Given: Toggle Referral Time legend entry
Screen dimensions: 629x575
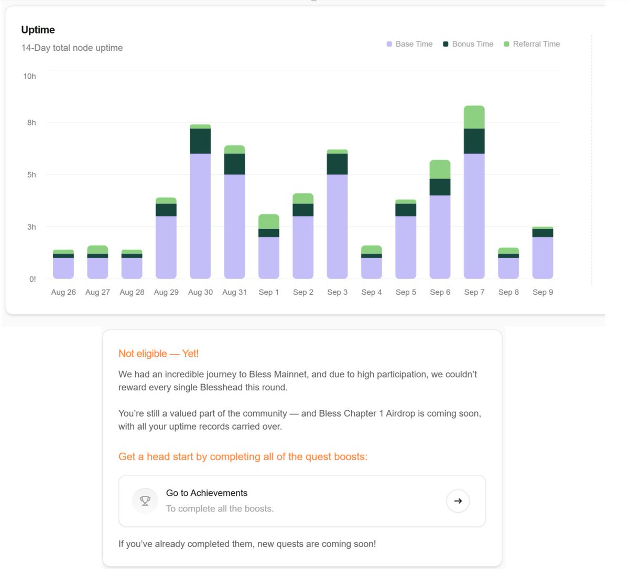Looking at the screenshot, I should click(532, 44).
